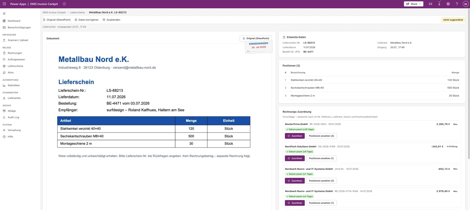Click the Lieferanten person icon
The width and height of the screenshot is (470, 210).
[4, 98]
